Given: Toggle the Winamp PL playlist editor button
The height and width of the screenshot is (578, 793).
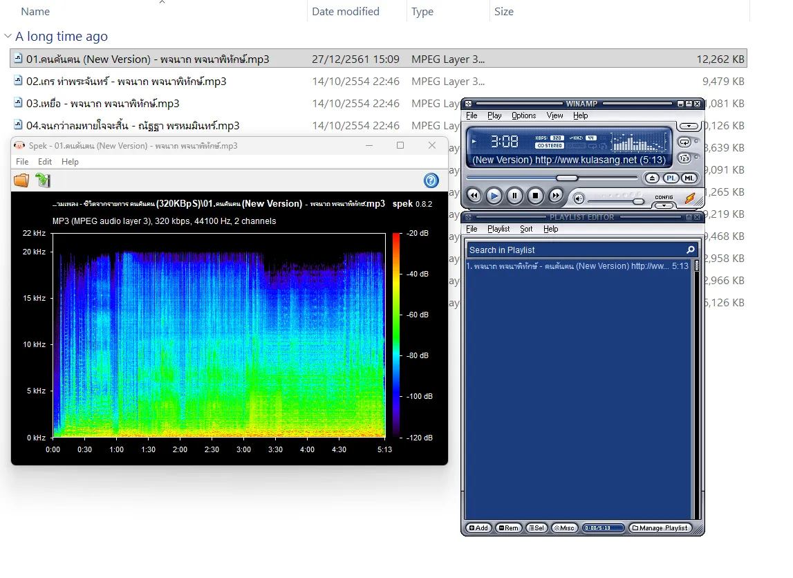Looking at the screenshot, I should (x=671, y=178).
